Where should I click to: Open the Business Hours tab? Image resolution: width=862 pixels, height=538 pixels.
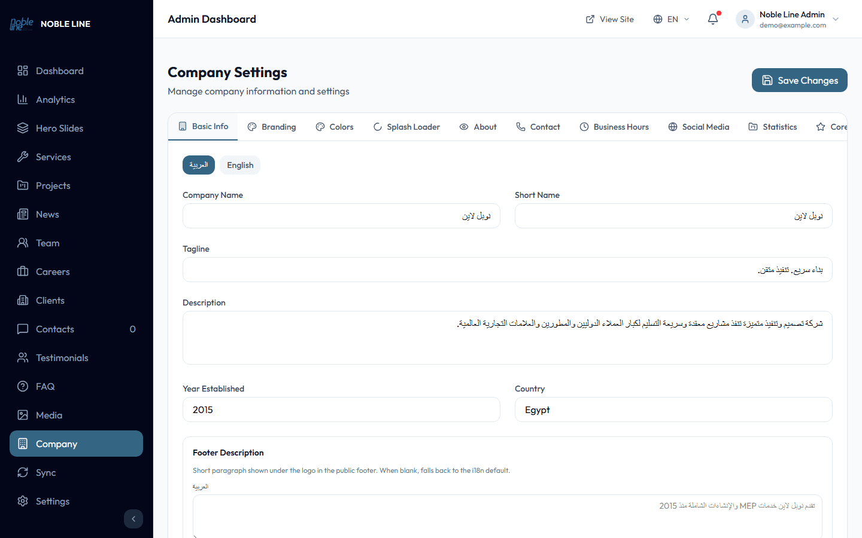click(614, 127)
